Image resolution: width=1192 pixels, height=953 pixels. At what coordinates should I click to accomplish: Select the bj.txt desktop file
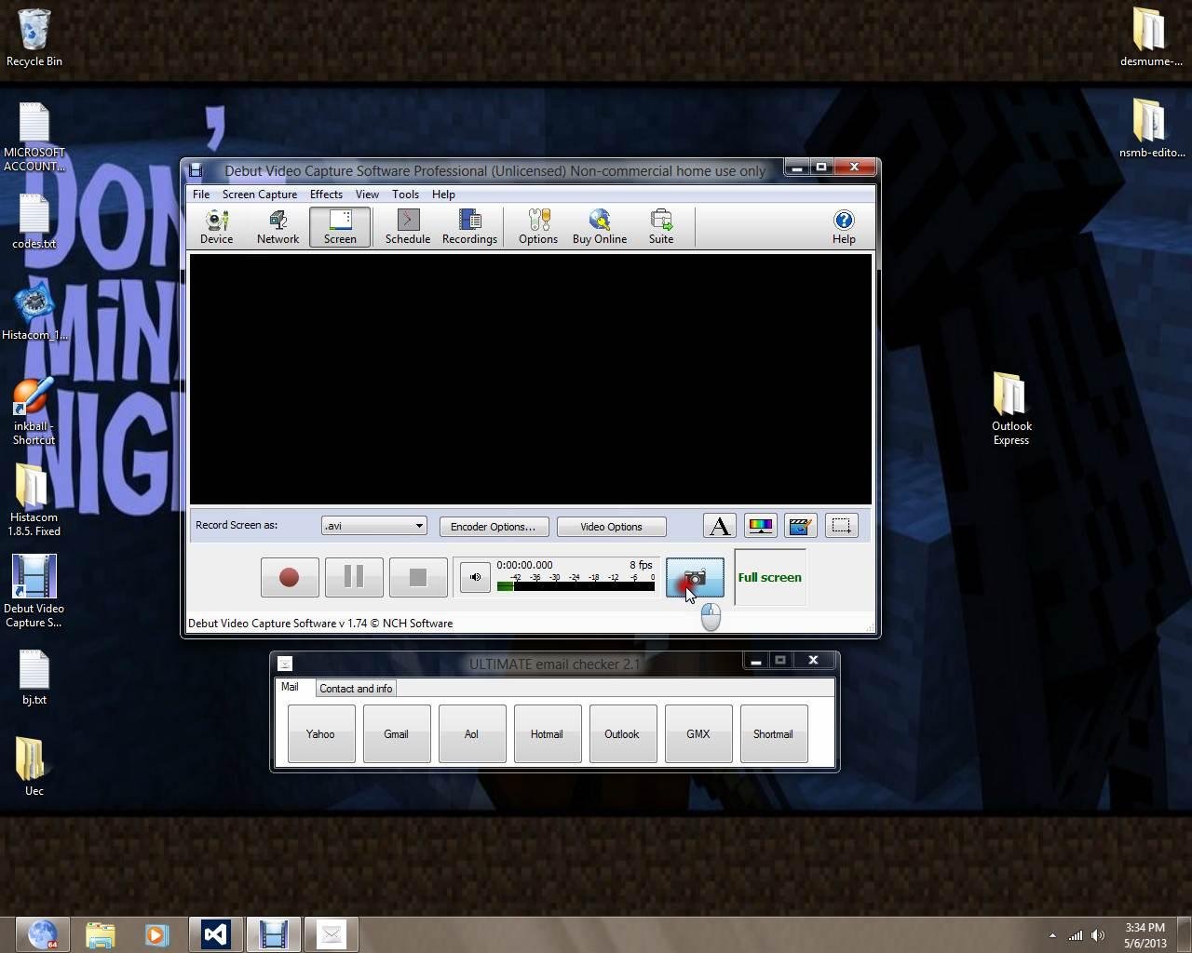[34, 678]
